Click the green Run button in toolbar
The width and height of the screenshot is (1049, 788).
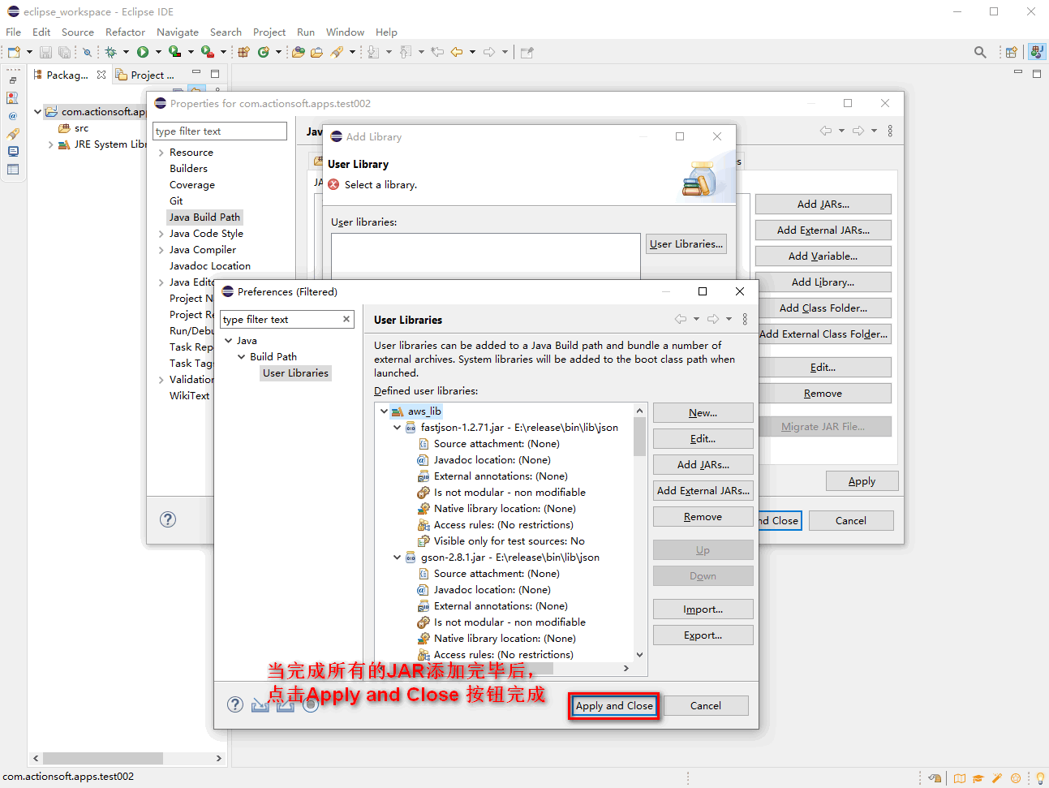143,52
